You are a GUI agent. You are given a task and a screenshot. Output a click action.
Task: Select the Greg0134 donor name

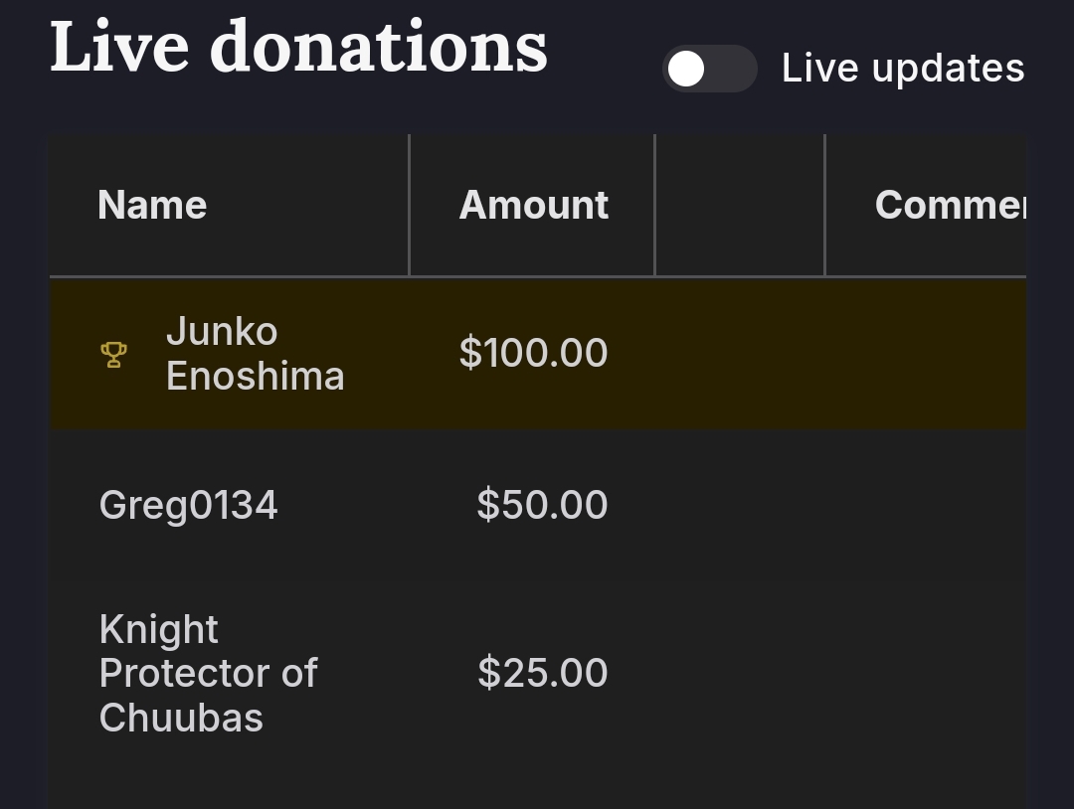188,505
